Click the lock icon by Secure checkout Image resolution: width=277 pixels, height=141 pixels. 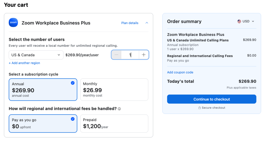click(x=199, y=108)
